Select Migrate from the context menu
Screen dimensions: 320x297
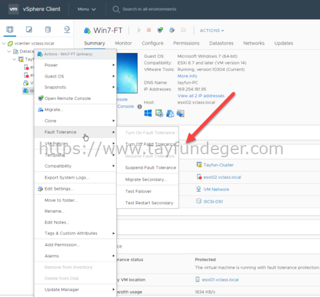point(75,110)
